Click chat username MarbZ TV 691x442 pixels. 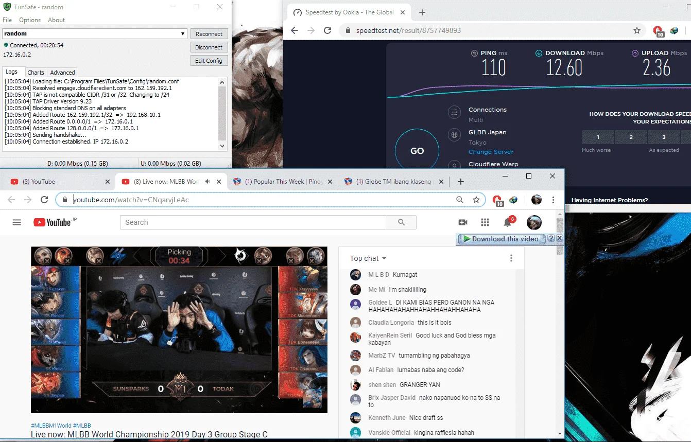[382, 356]
